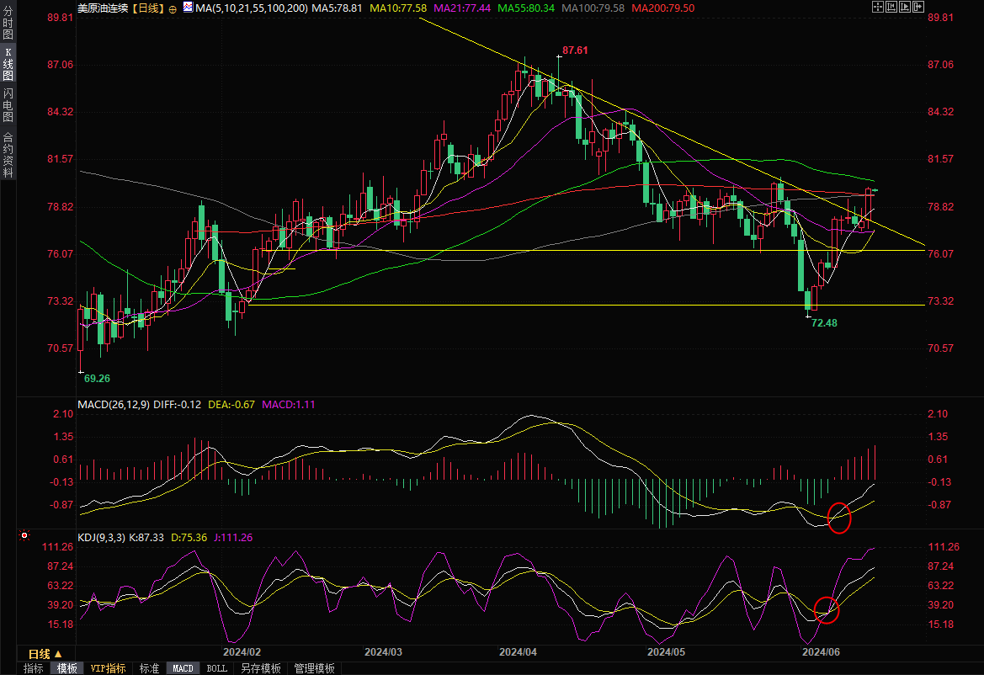The image size is (984, 675).
Task: Select the 模板 bottom tab
Action: [66, 668]
